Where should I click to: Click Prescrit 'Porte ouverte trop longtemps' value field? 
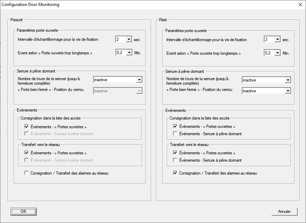[120, 53]
